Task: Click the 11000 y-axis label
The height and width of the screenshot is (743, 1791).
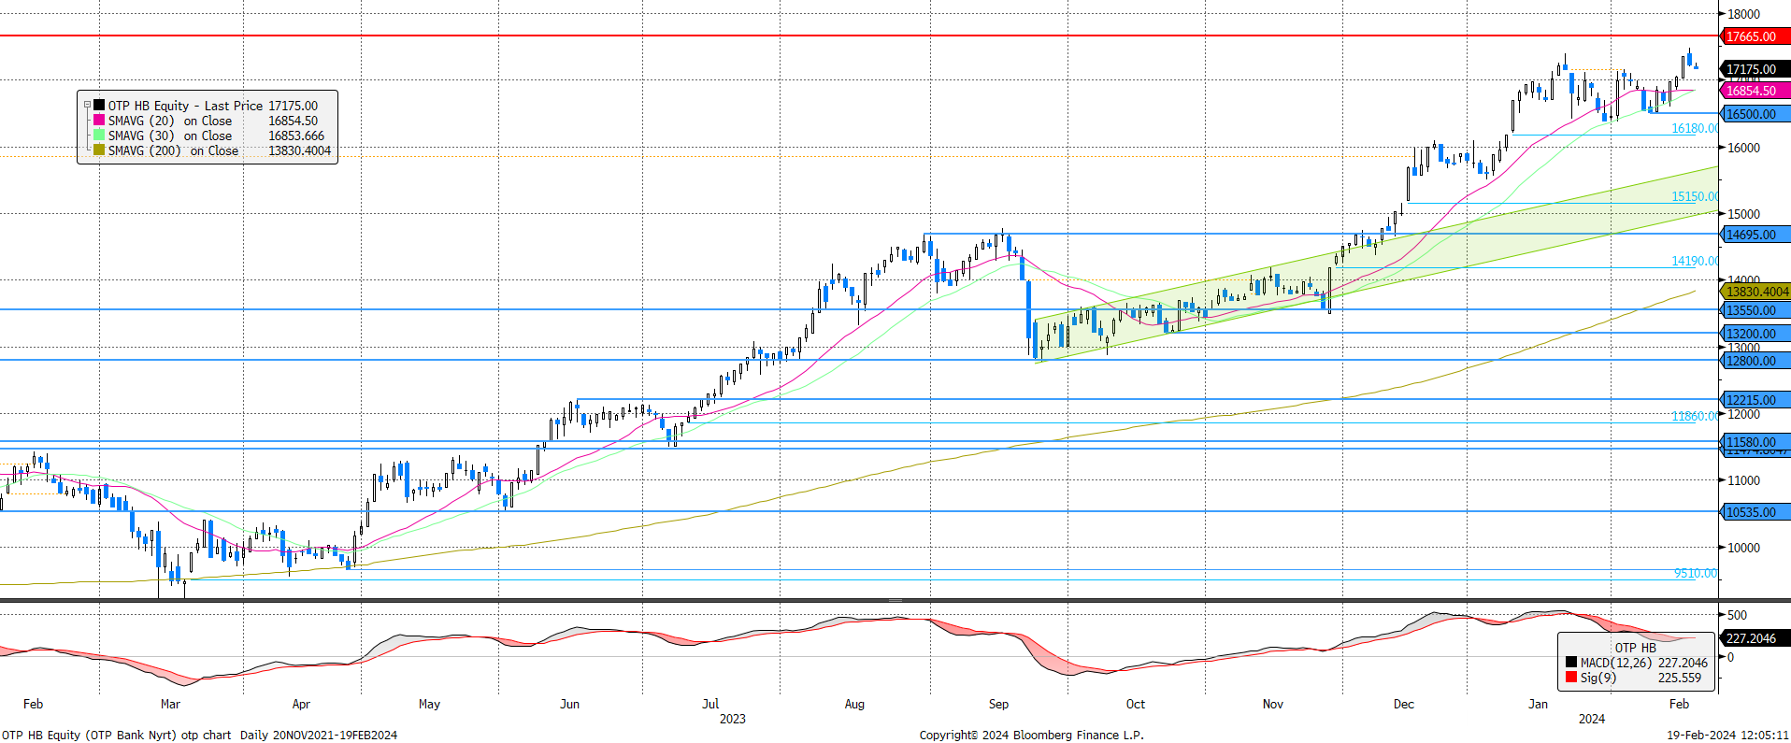Action: pos(1743,480)
